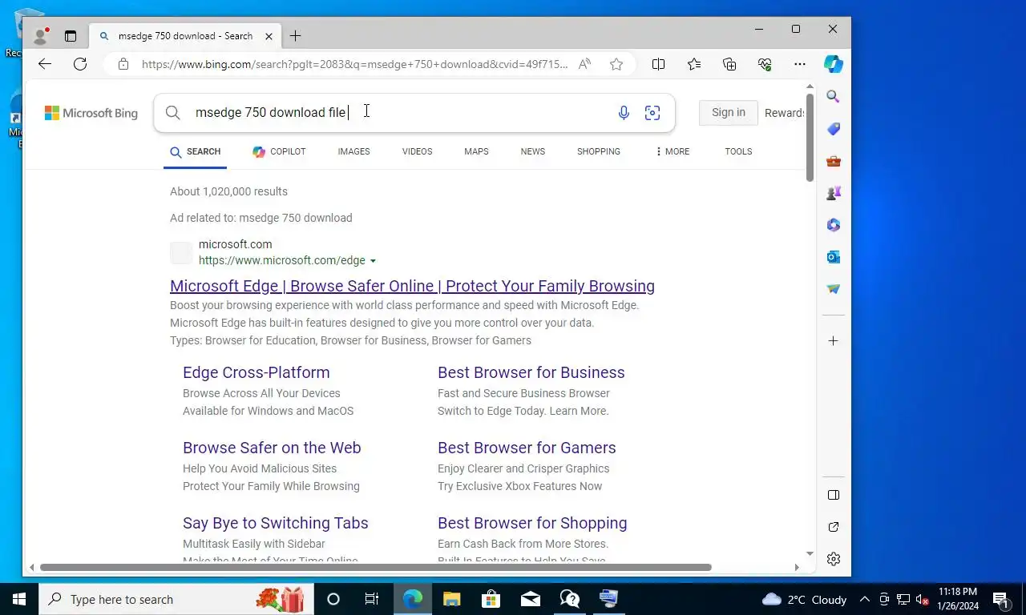Expand the MORE search categories menu
The image size is (1026, 615).
[x=672, y=151]
